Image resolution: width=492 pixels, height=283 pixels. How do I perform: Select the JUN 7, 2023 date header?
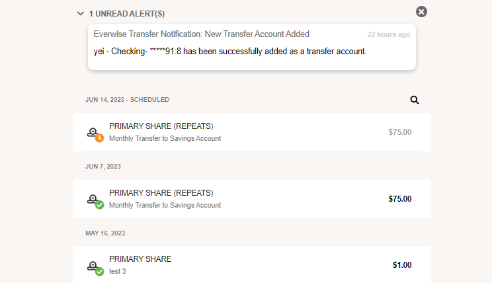click(103, 167)
